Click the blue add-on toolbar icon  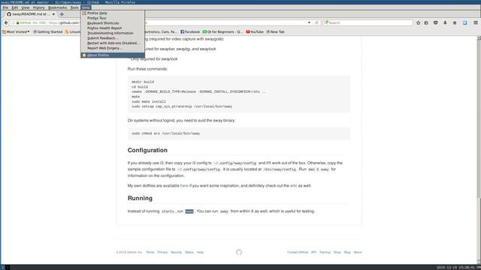click(465, 22)
